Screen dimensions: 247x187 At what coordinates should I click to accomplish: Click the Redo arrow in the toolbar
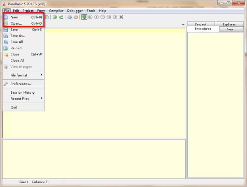click(x=61, y=17)
